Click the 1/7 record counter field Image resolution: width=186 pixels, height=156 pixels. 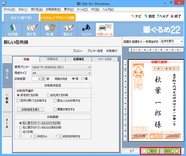[x=132, y=151]
